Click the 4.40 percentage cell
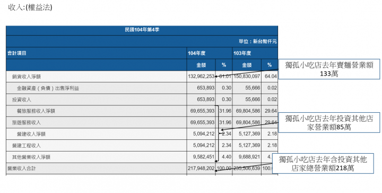This screenshot has height=193, width=382. click(227, 157)
